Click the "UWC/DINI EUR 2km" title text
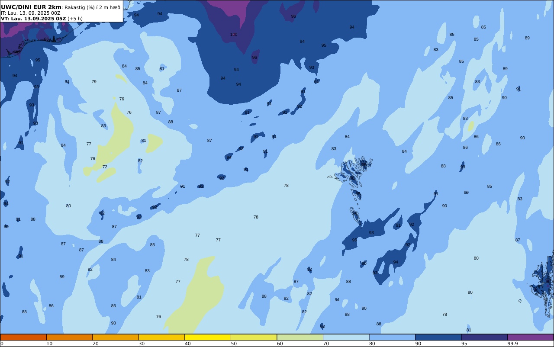Image resolution: width=554 pixels, height=347 pixels. coord(31,7)
